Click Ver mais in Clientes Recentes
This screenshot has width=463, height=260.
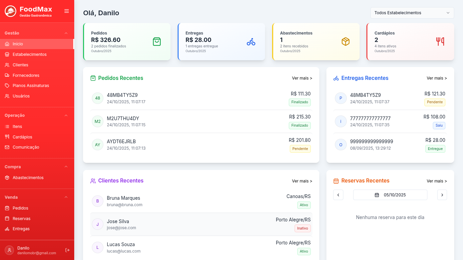[x=302, y=181]
